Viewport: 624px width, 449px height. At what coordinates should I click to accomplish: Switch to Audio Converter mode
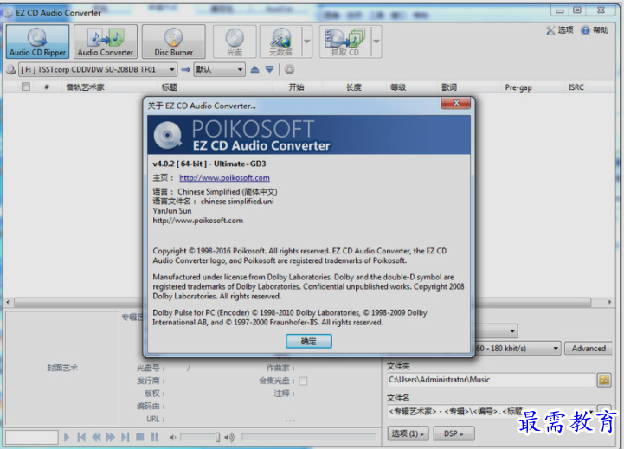tap(106, 42)
